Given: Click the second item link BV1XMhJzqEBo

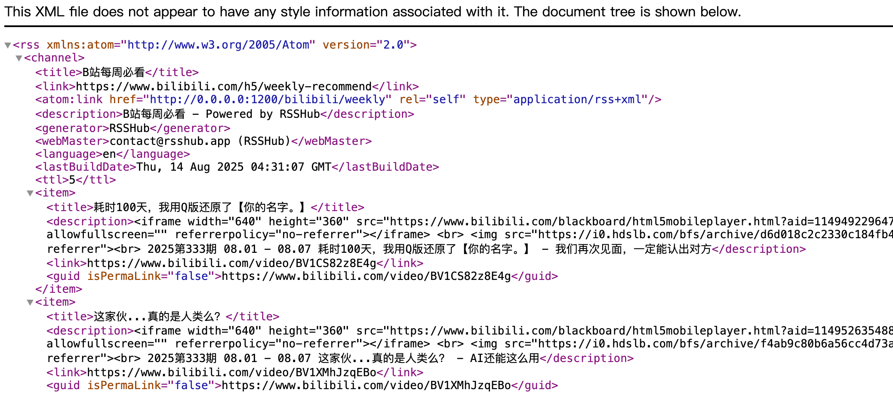Looking at the screenshot, I should click(232, 372).
